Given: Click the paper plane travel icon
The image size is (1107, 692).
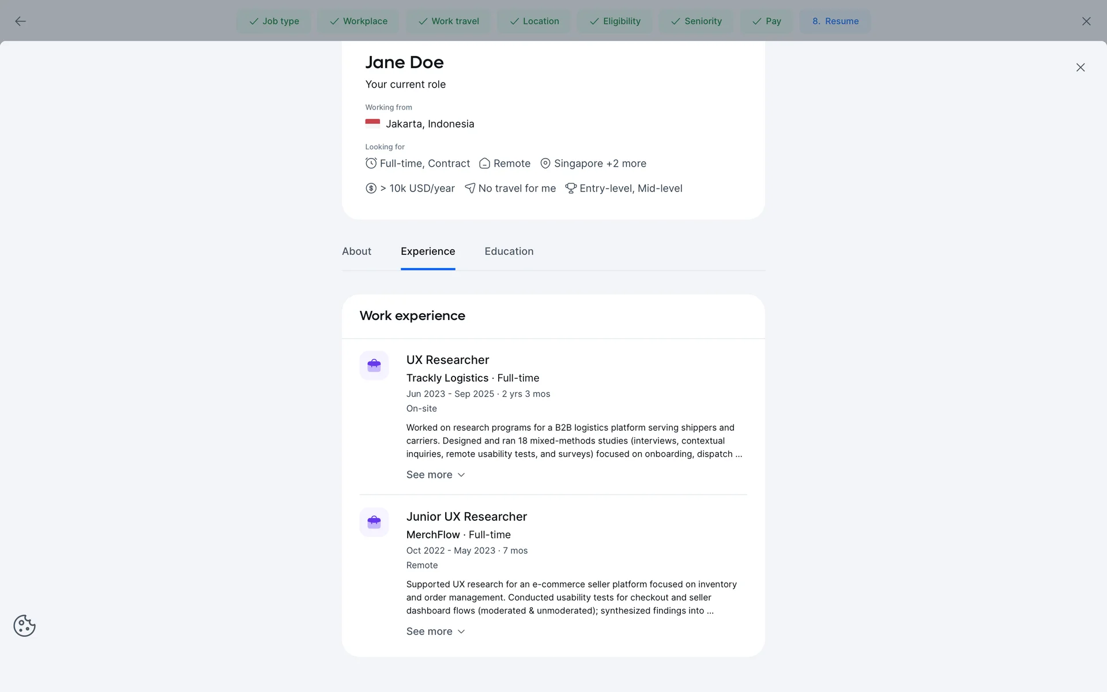Looking at the screenshot, I should click(470, 188).
